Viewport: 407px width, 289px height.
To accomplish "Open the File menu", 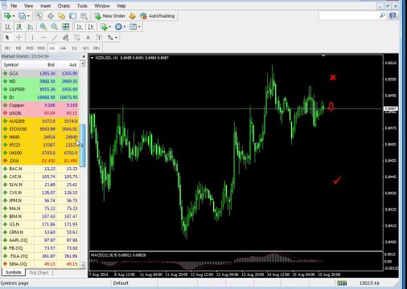I will 14,6.
